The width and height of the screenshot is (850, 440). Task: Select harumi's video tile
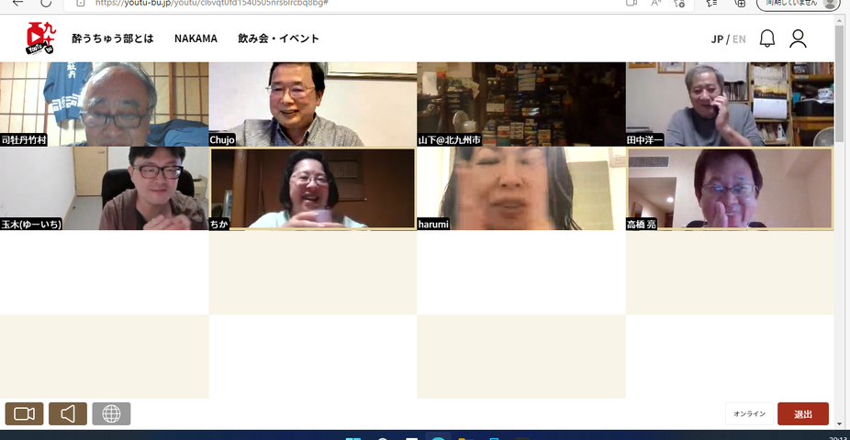[x=521, y=188]
